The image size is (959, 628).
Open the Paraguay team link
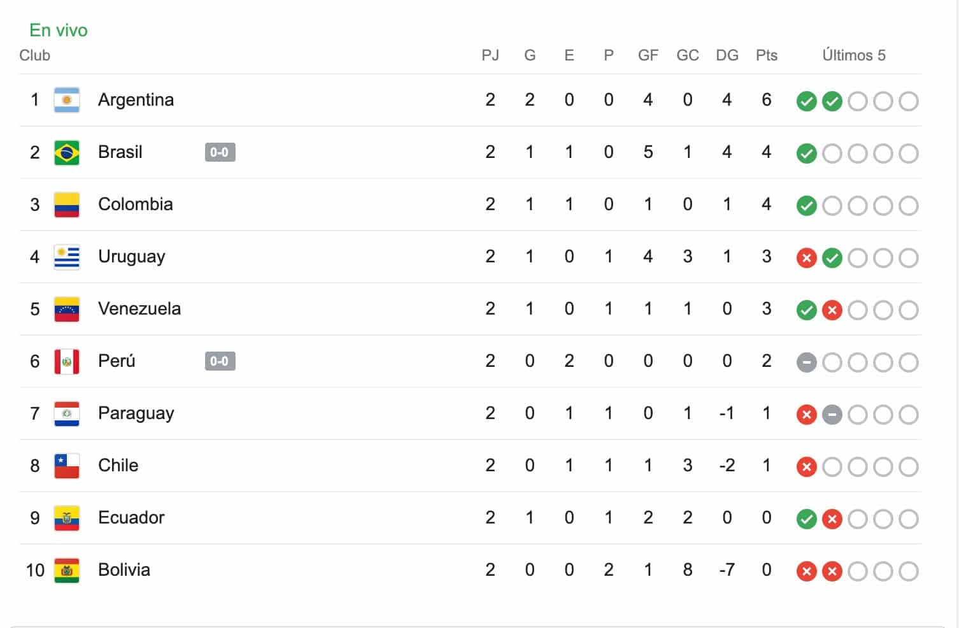tap(136, 413)
